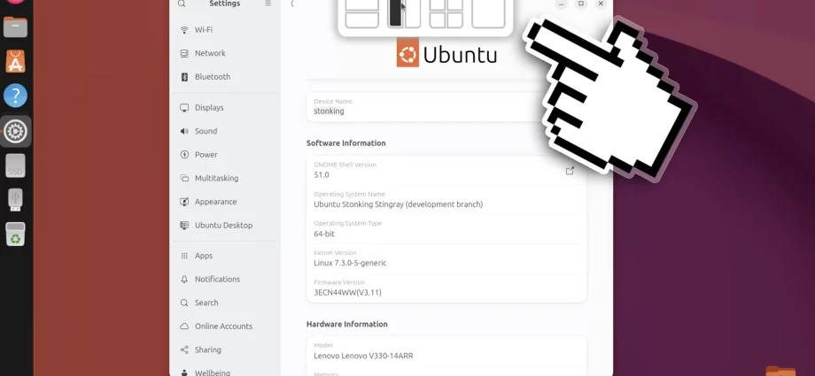
Task: Click the '64-bit' OS type value
Action: click(x=324, y=234)
